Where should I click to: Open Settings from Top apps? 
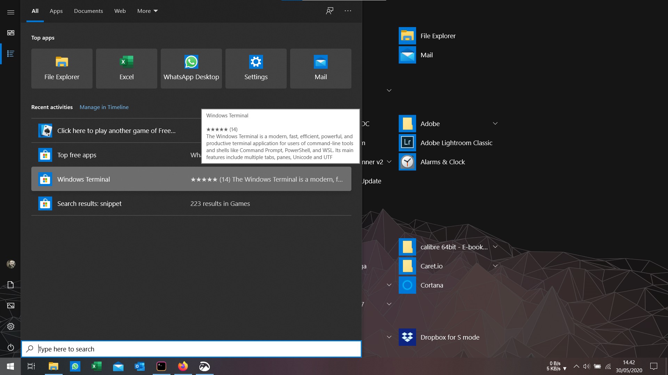pyautogui.click(x=256, y=68)
